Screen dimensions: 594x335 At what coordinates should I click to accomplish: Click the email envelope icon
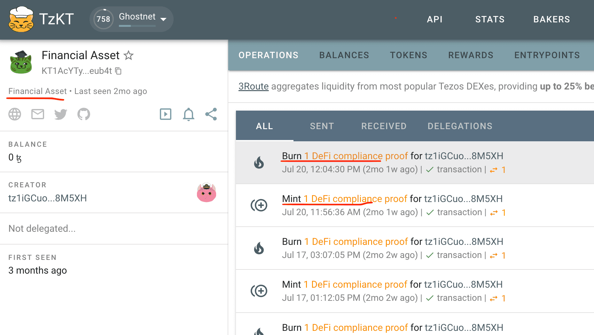(x=38, y=114)
